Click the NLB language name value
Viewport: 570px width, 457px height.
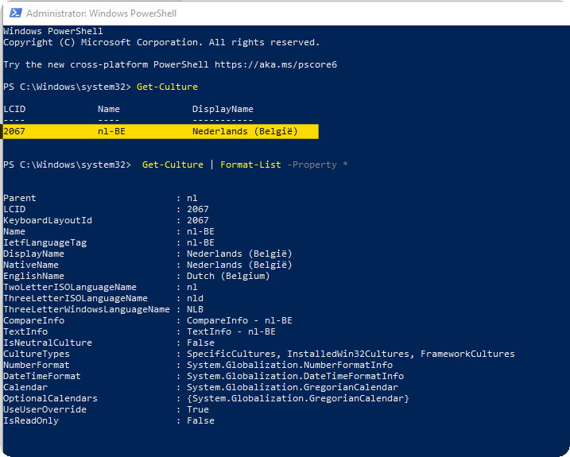195,309
